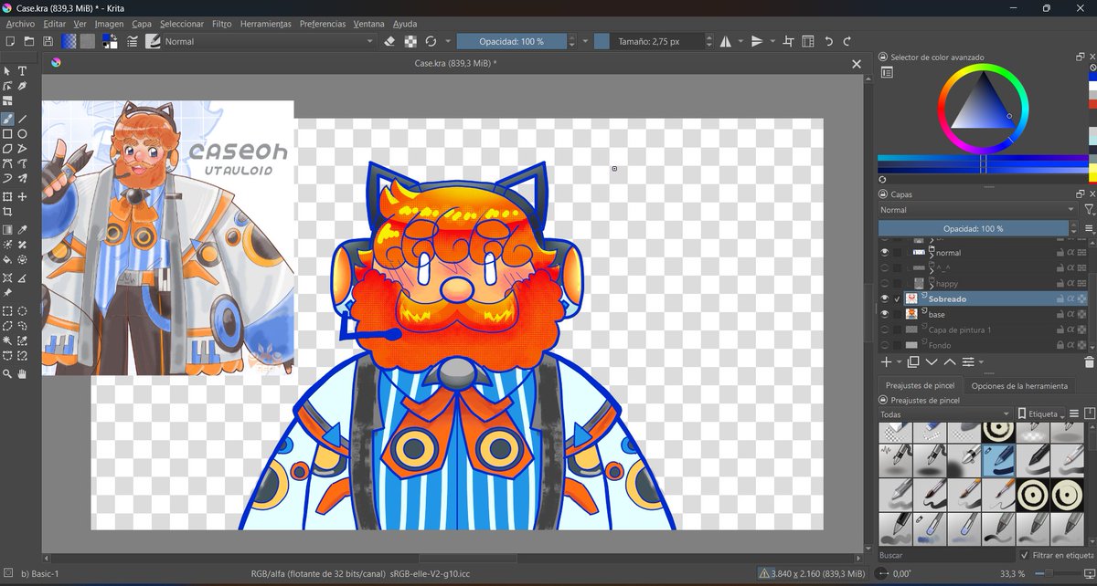Open add-layer dropdown arrow
This screenshot has width=1097, height=586.
point(898,361)
